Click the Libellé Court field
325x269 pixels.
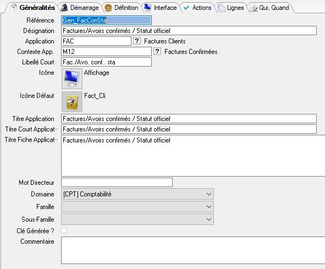tap(106, 62)
